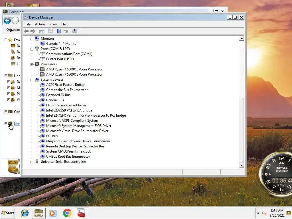292x219 pixels.
Task: Collapse the Monitors category
Action: [32, 39]
